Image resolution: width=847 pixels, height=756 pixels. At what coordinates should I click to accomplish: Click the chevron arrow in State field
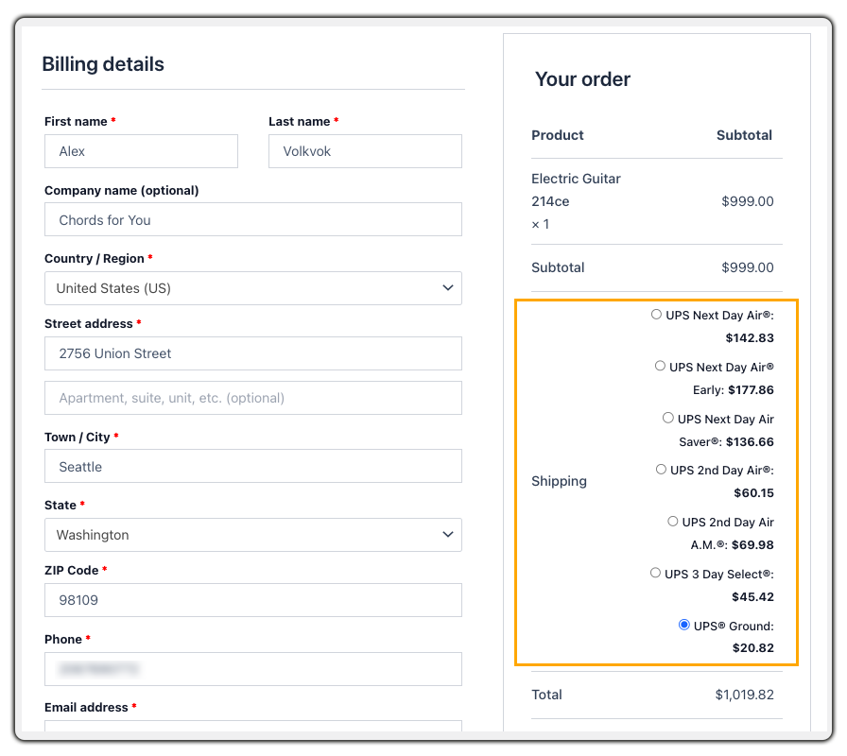tap(448, 535)
